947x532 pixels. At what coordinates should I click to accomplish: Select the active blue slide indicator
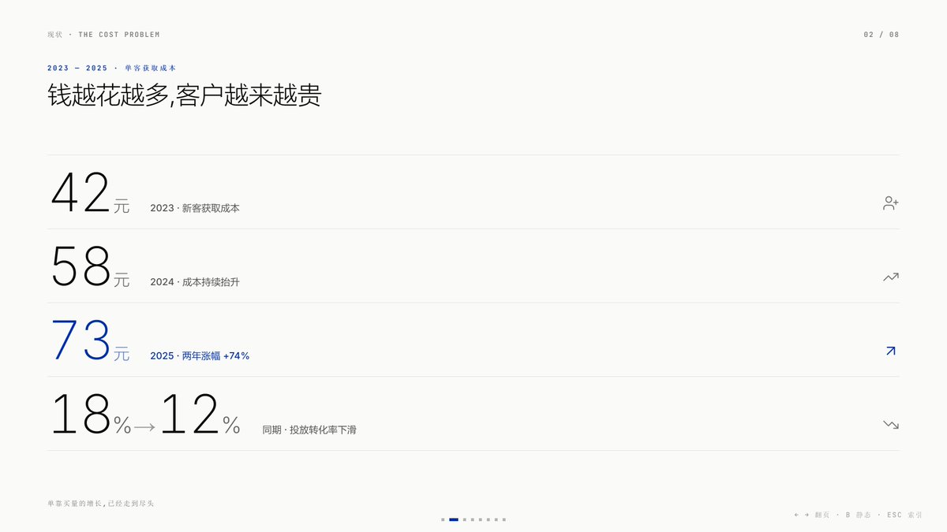pos(454,519)
